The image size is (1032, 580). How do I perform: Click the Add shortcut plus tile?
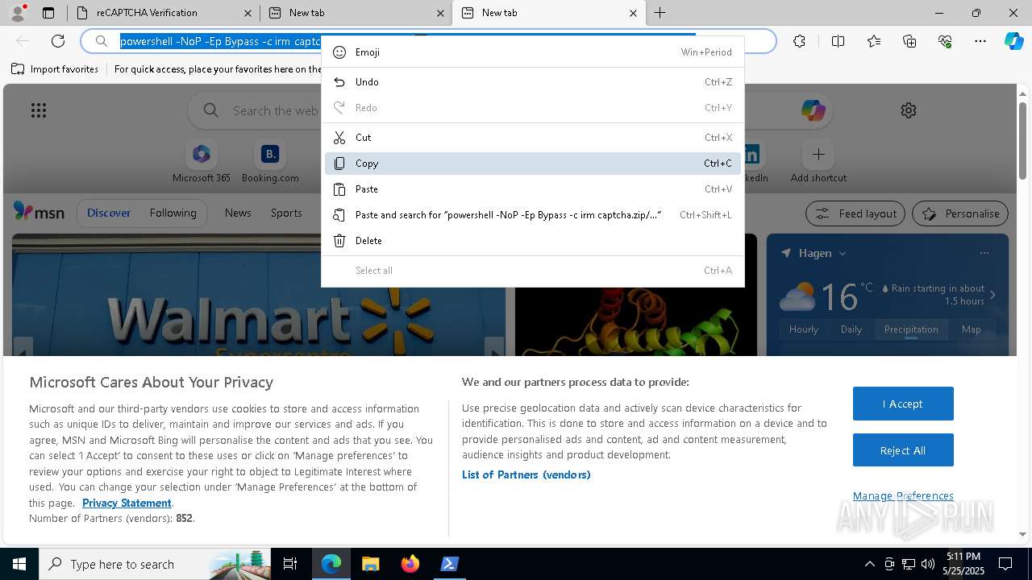(818, 162)
